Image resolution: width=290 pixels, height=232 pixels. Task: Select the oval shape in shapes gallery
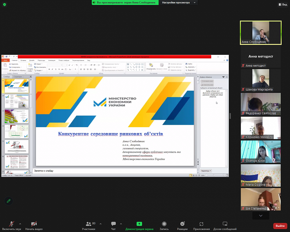(x=139, y=64)
